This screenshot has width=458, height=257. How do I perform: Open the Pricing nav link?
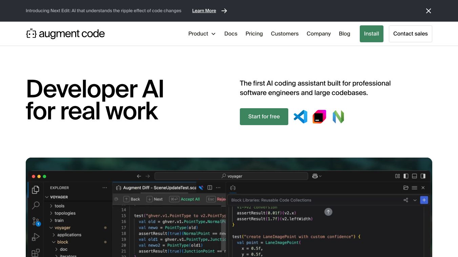tap(254, 34)
